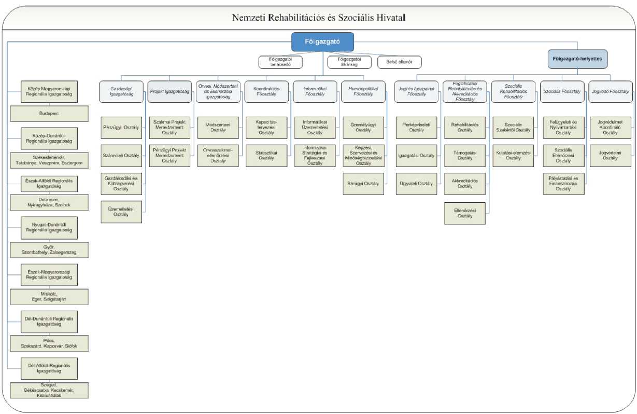Image resolution: width=637 pixels, height=414 pixels.
Task: Click the Dél-Alföldi Regionális Igazgatóság box
Action: tap(49, 368)
